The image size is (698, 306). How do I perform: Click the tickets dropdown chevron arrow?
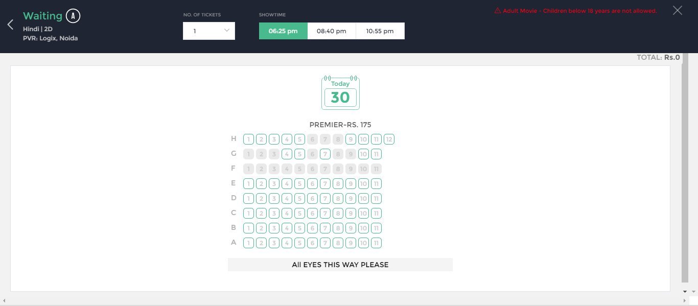click(x=226, y=31)
